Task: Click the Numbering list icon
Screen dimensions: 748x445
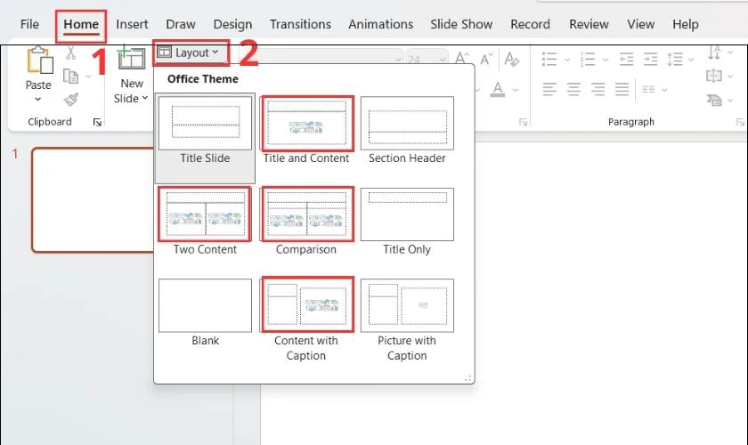Action: pyautogui.click(x=587, y=59)
